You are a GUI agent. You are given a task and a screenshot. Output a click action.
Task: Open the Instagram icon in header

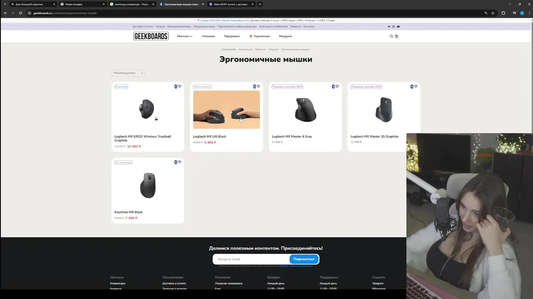(394, 27)
